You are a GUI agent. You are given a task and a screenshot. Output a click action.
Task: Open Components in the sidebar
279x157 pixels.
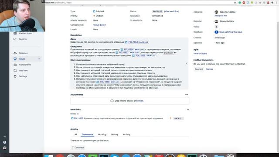pyautogui.click(x=25, y=65)
